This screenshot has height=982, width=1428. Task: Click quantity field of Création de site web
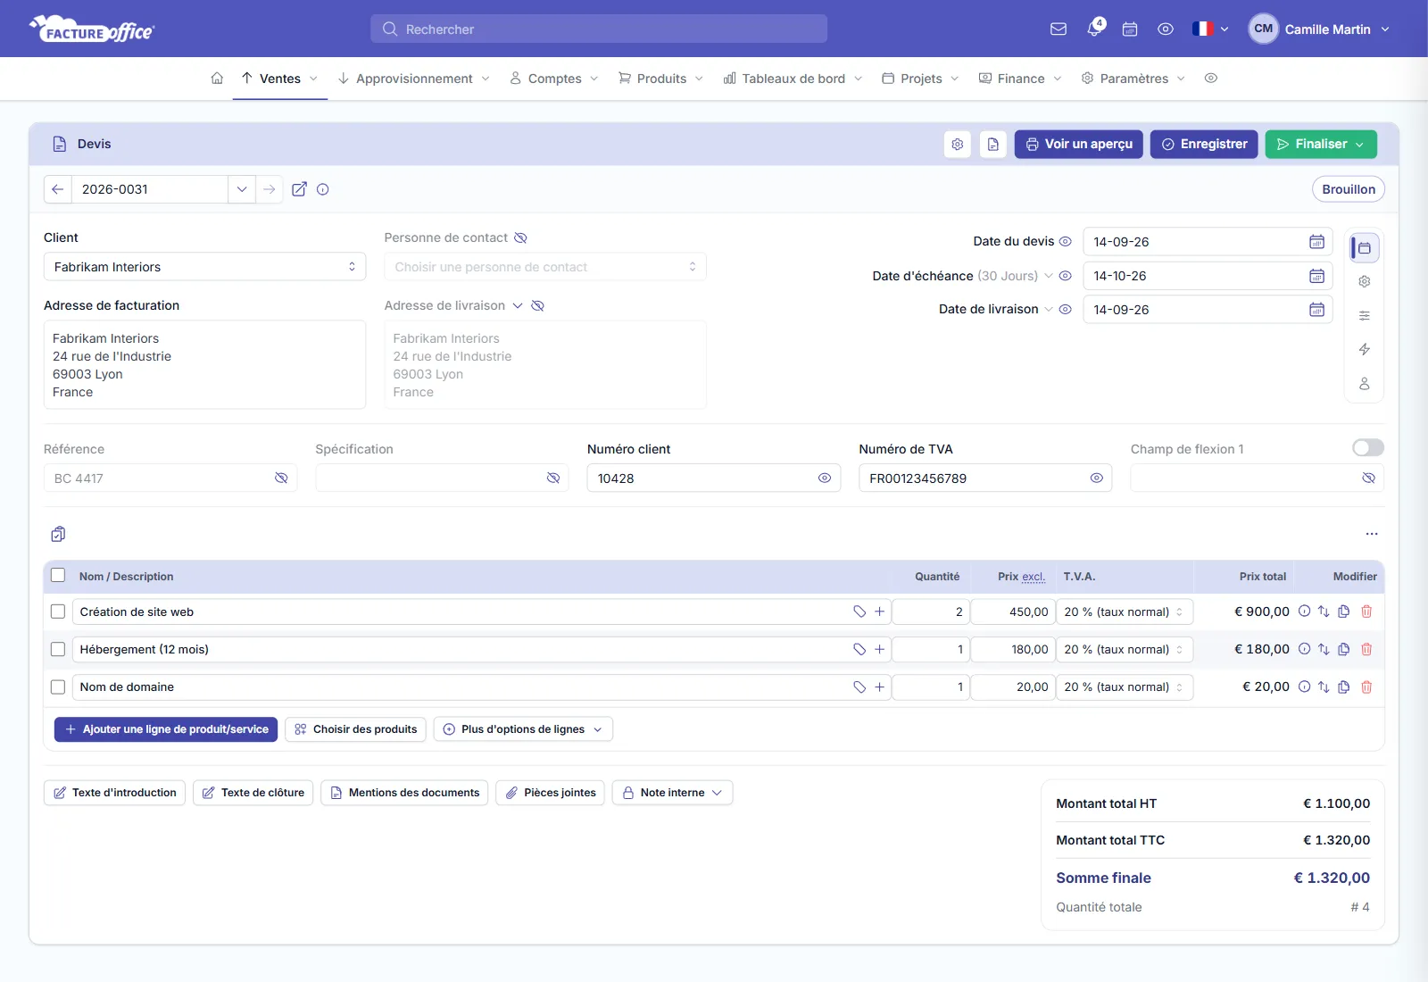point(930,612)
